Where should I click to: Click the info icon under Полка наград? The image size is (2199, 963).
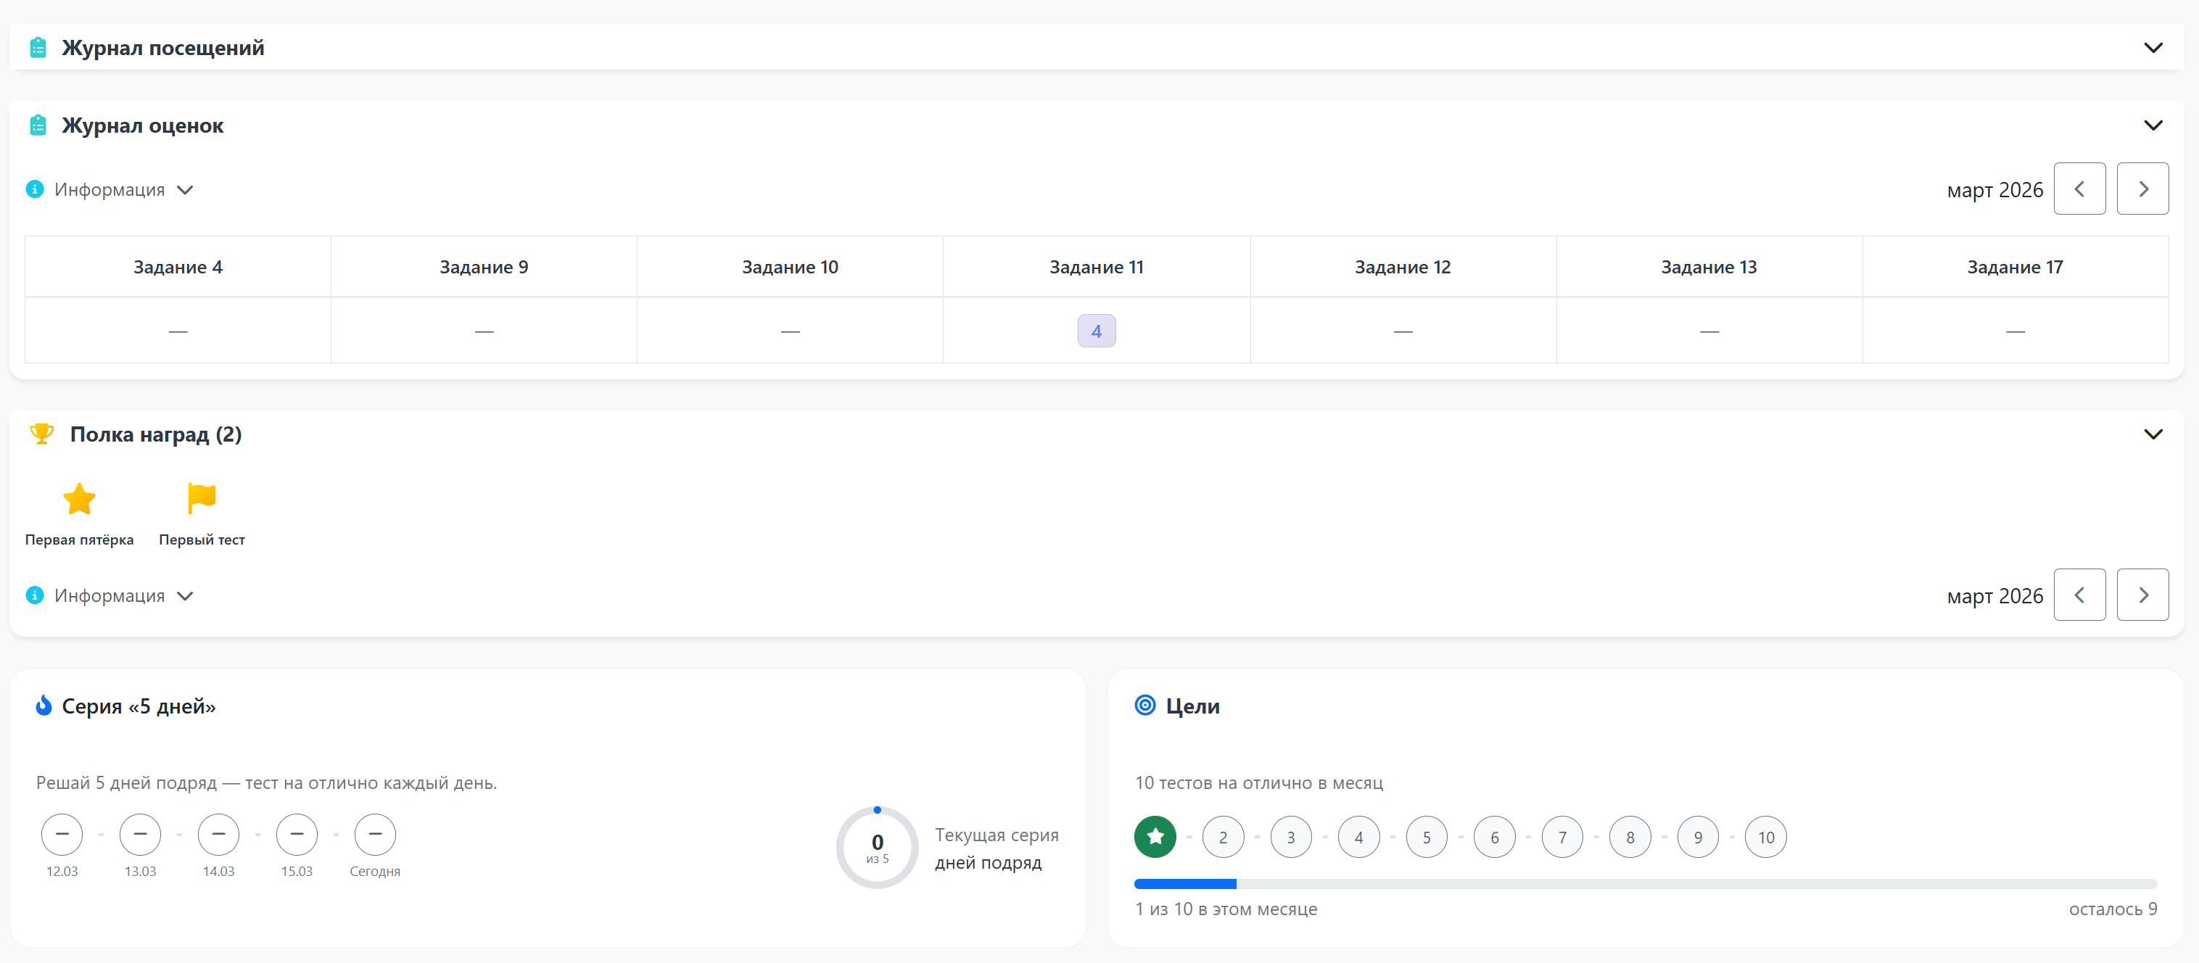click(35, 595)
